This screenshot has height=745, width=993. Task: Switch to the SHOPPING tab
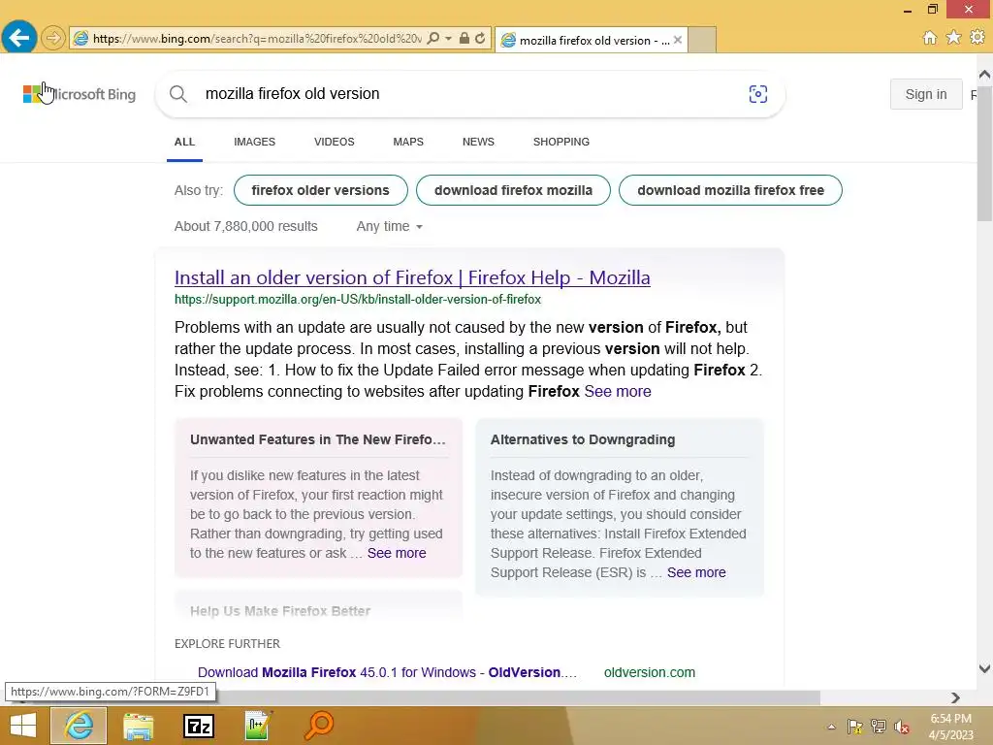tap(561, 142)
